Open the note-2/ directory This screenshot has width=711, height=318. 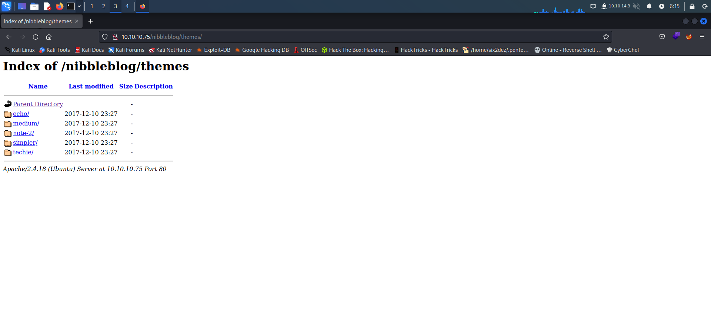click(x=23, y=133)
